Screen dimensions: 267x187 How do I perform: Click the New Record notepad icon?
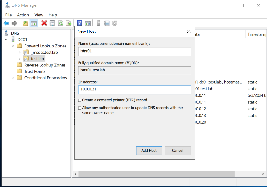tap(107, 23)
